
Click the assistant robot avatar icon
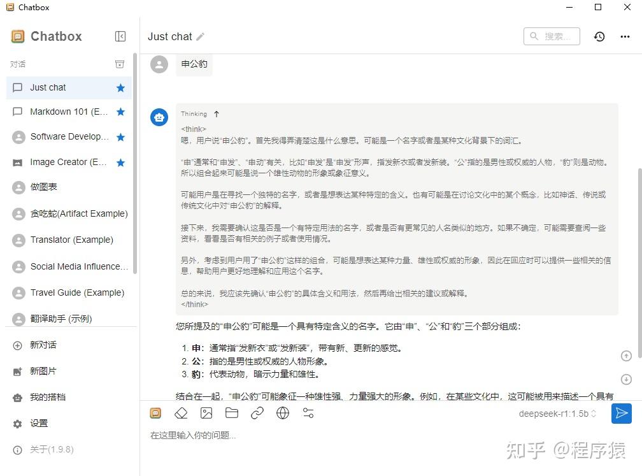point(159,117)
